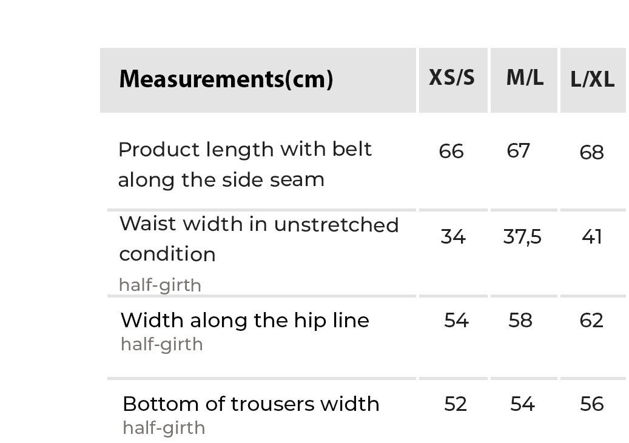This screenshot has height=443, width=629.
Task: Click waist width value 37,5
Action: click(x=522, y=236)
